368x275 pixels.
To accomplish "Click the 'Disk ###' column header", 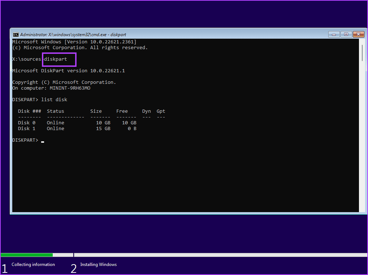I will click(x=30, y=111).
